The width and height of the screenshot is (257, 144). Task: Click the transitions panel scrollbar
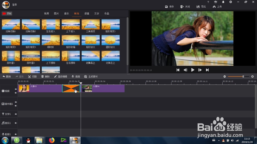coord(127,41)
